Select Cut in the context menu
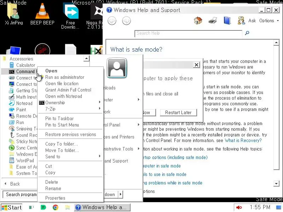 70,166
